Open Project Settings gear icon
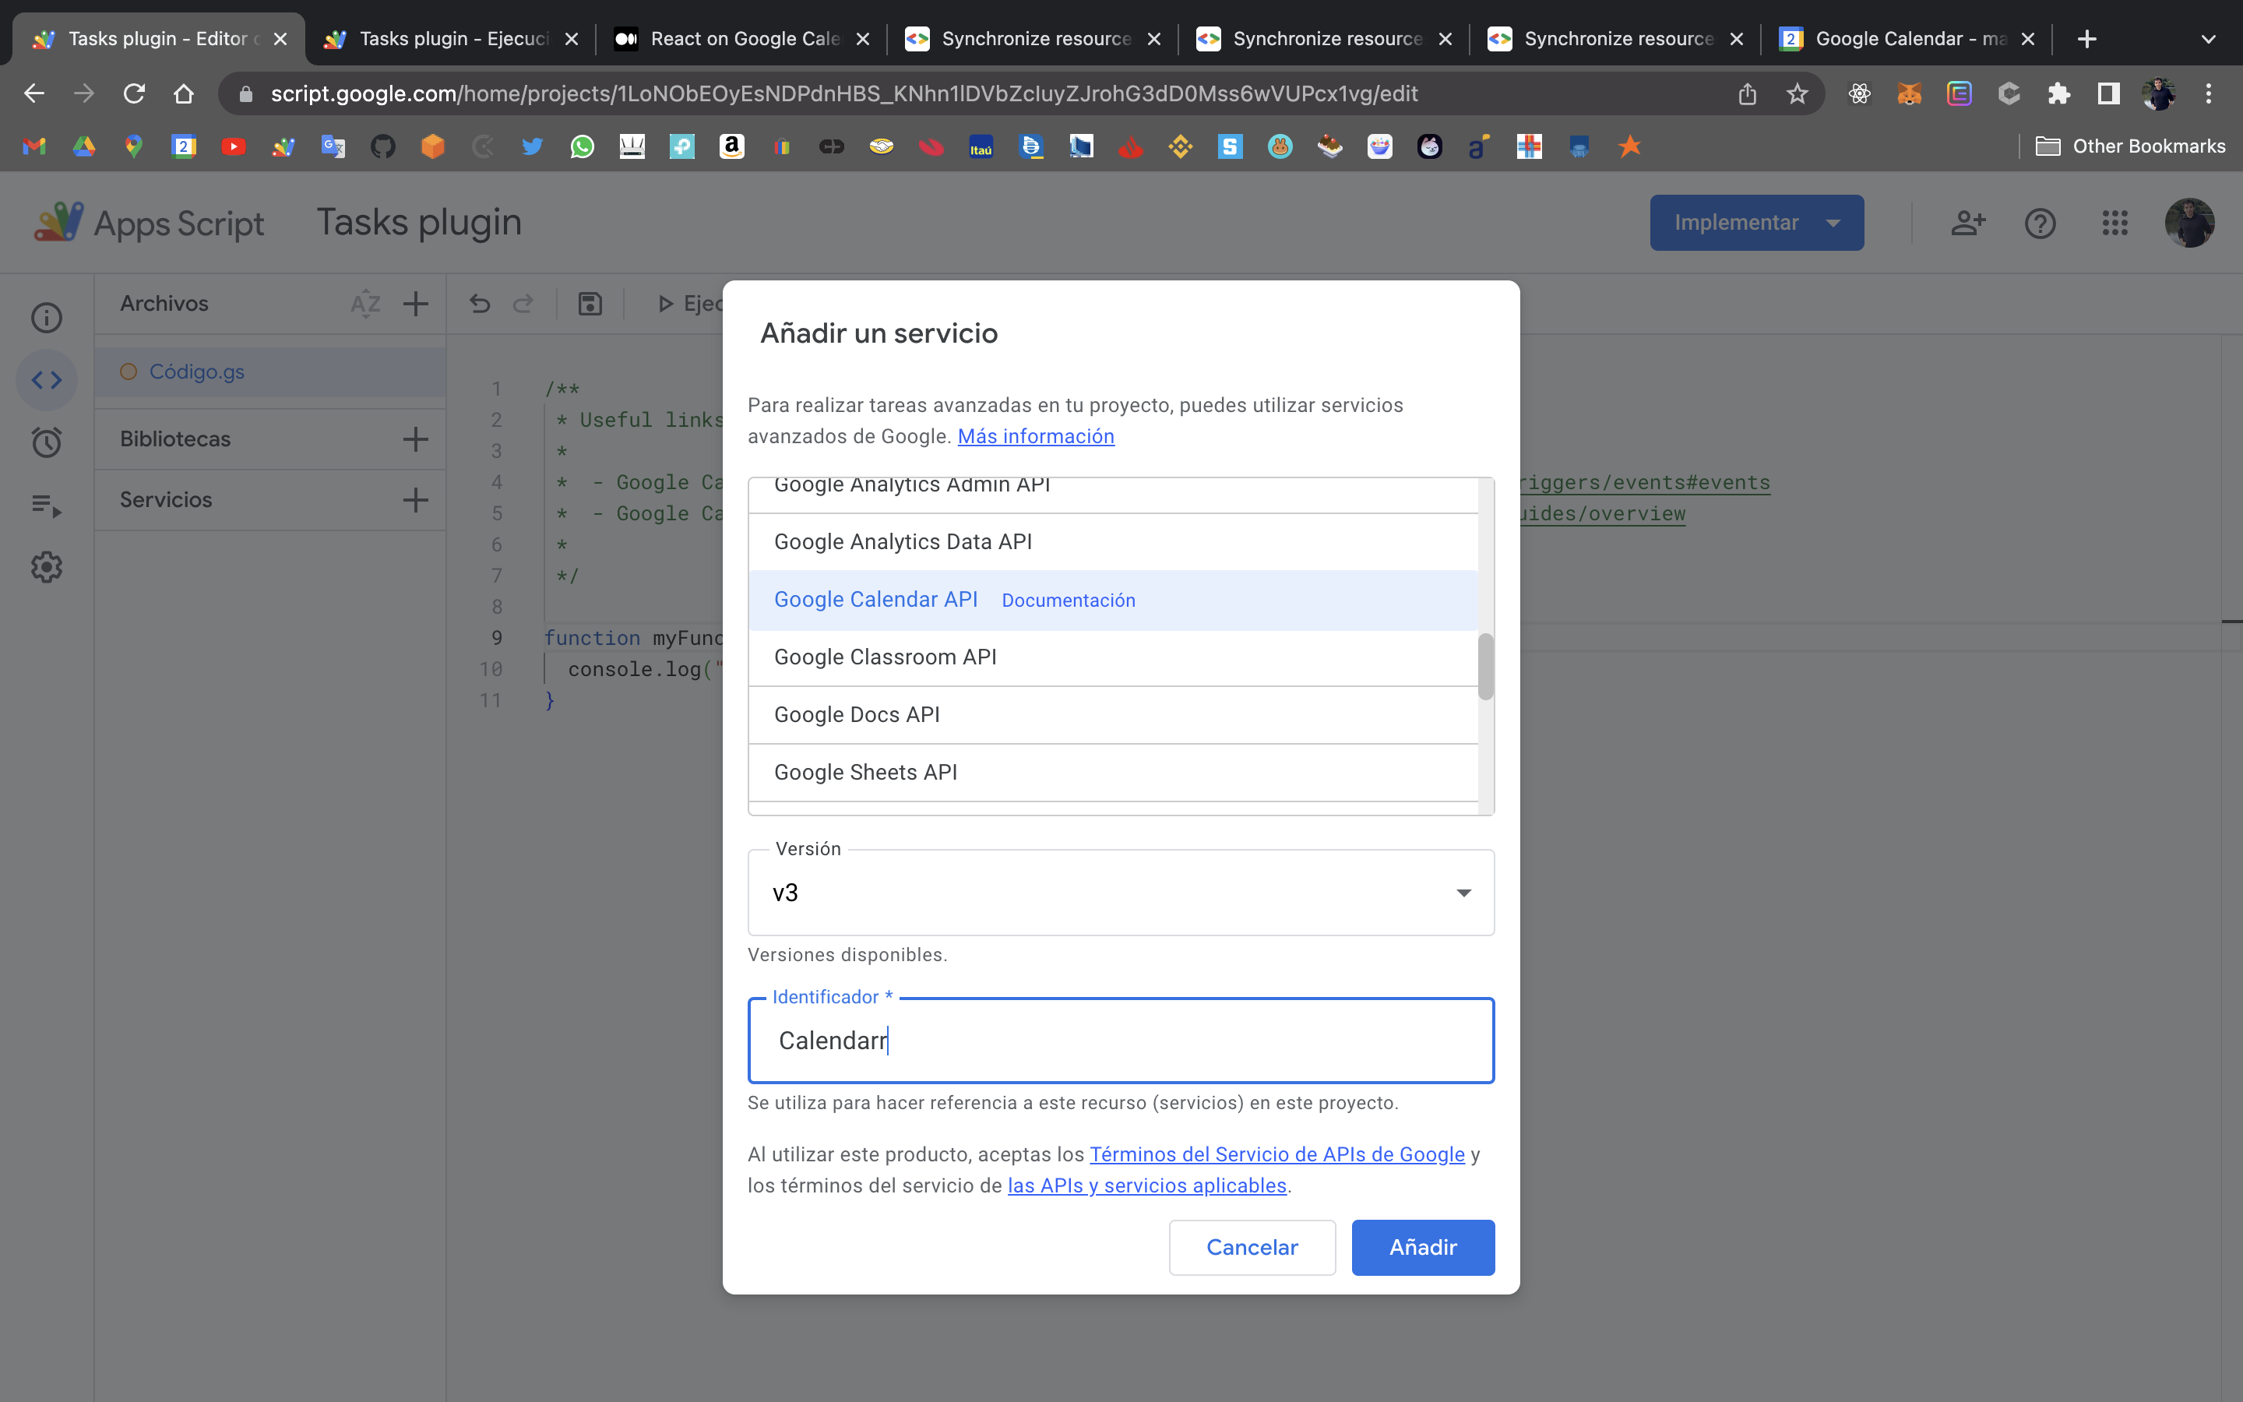Image resolution: width=2243 pixels, height=1402 pixels. coord(47,568)
